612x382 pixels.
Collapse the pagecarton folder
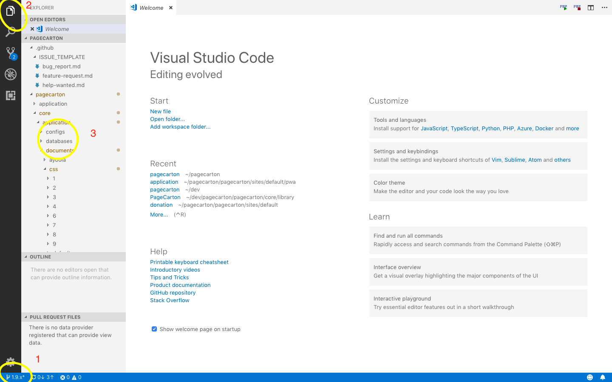tap(50, 94)
